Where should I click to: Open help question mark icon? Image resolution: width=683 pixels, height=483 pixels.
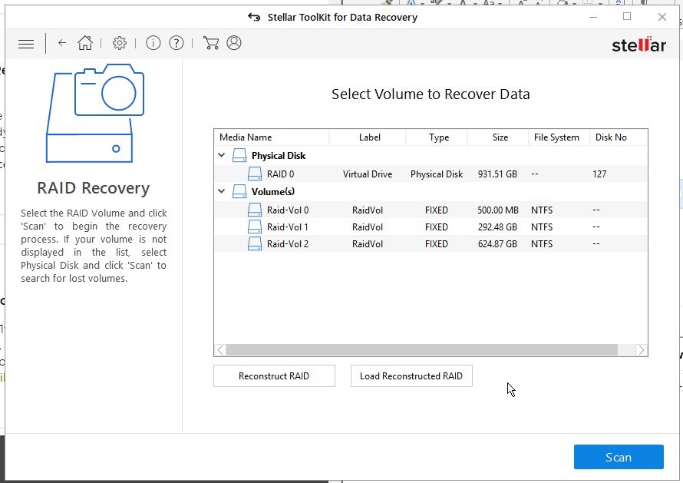[x=177, y=44]
